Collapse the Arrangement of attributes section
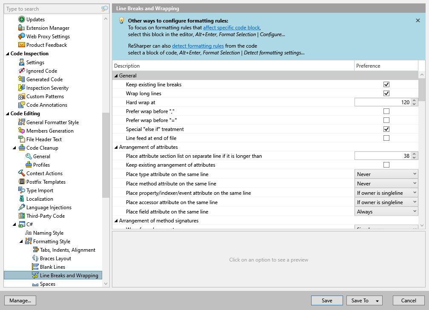The image size is (429, 310). [x=116, y=148]
